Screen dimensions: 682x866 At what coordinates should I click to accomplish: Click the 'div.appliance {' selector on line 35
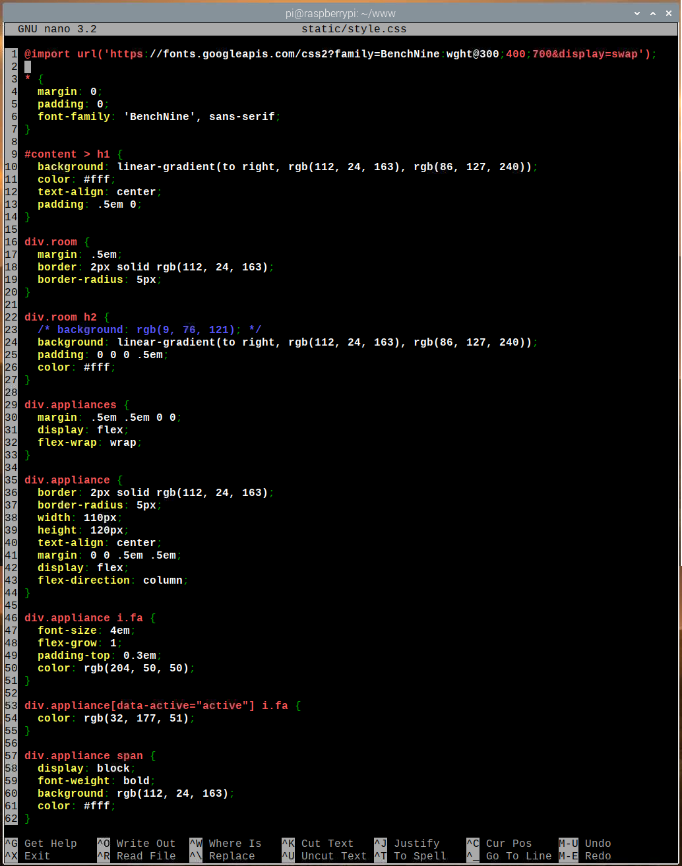tap(74, 480)
